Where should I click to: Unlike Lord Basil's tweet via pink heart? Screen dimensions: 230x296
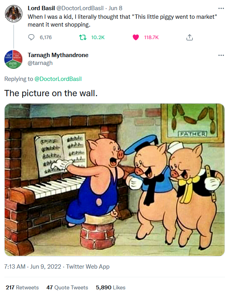click(136, 38)
